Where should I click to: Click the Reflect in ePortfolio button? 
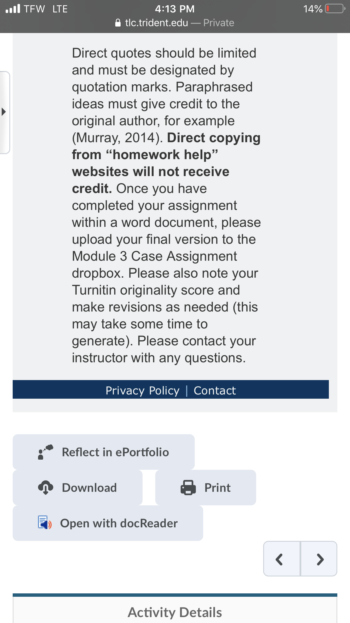[x=104, y=452]
